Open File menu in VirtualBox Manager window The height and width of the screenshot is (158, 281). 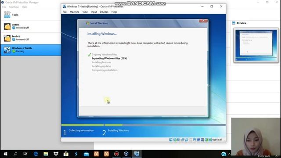tap(4, 7)
